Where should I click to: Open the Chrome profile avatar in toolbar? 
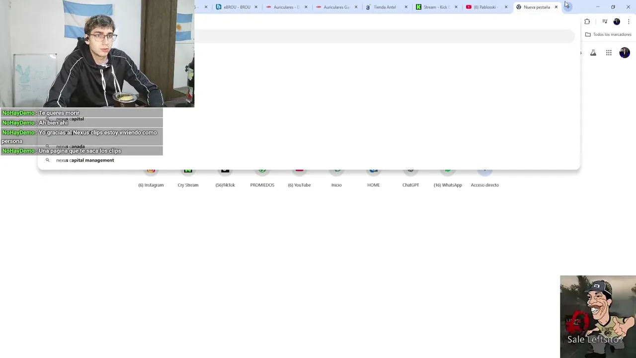pyautogui.click(x=617, y=21)
